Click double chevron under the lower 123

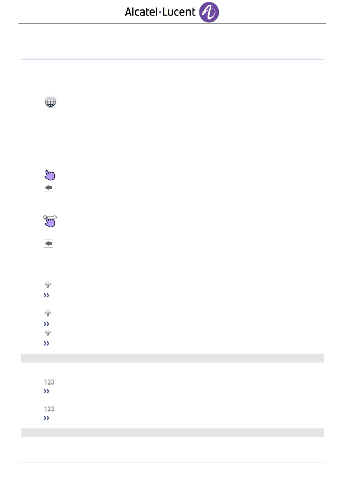tap(46, 418)
